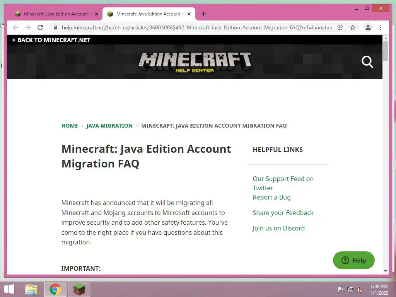Open the taskbar clock showing 6:39 PM
Screen dimensions: 396x297
[x=379, y=290]
